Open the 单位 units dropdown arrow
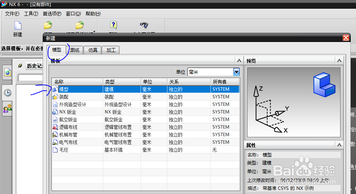The height and width of the screenshot is (194, 356). coord(236,72)
